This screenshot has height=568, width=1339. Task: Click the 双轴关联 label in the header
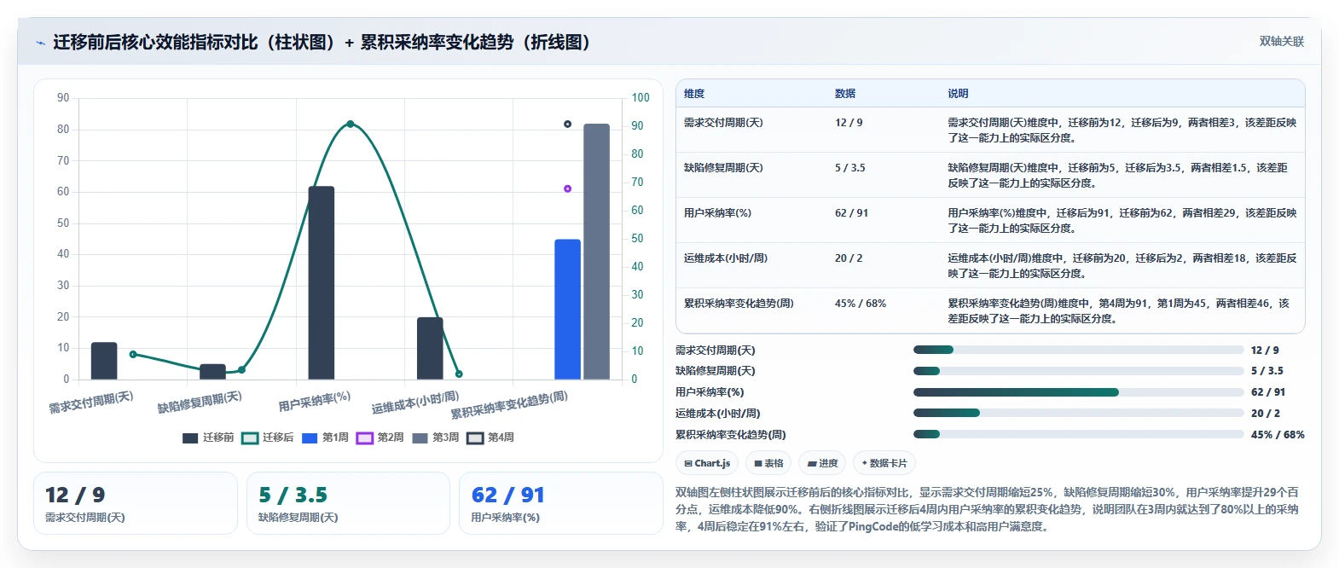click(1282, 41)
